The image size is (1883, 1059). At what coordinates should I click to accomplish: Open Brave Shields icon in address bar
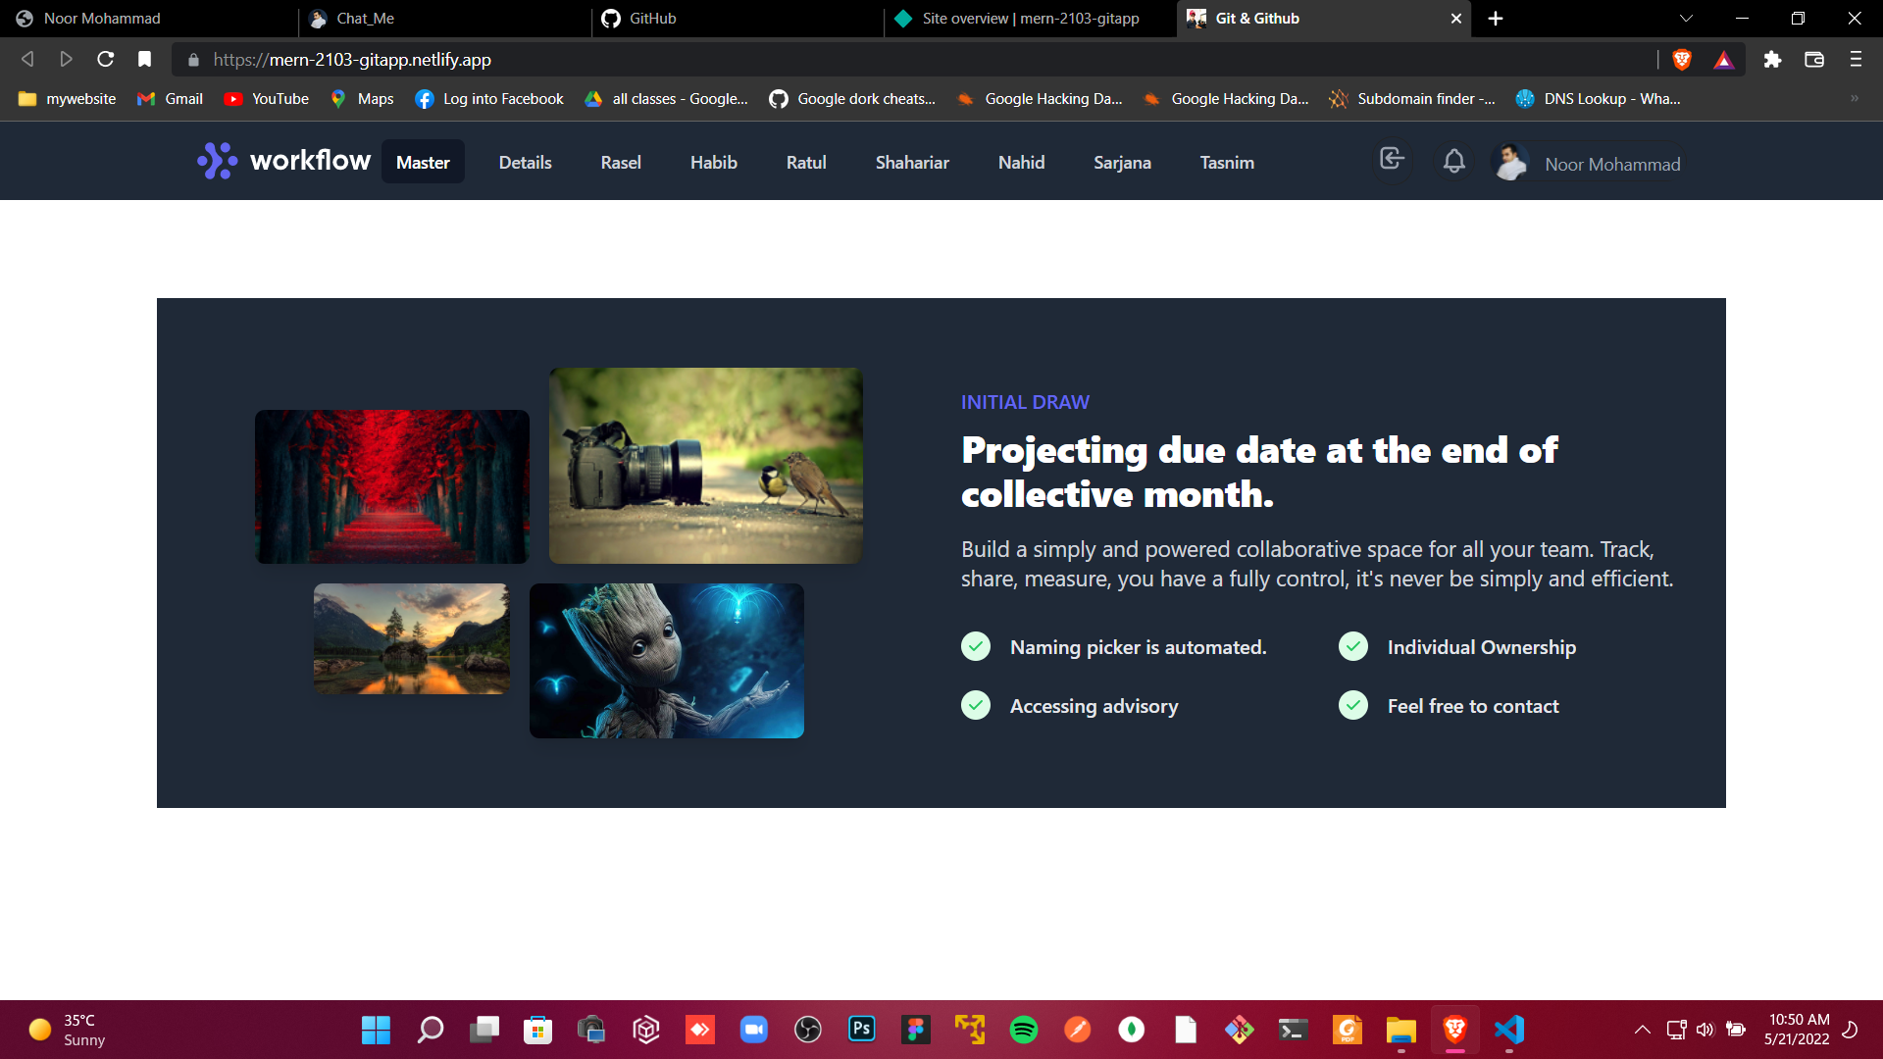click(1682, 60)
